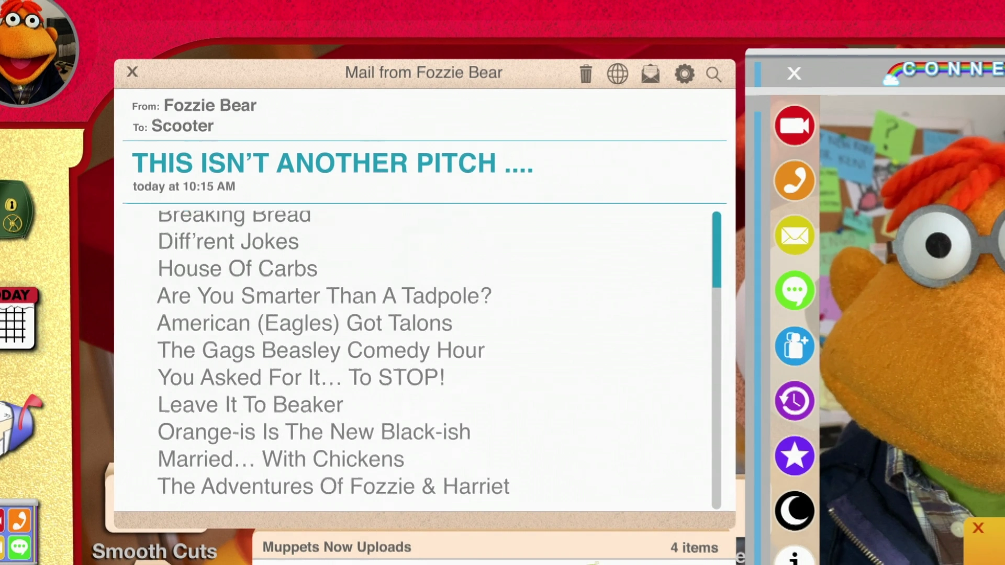Select the Muppets Now Uploads header
This screenshot has height=565, width=1005.
click(337, 547)
